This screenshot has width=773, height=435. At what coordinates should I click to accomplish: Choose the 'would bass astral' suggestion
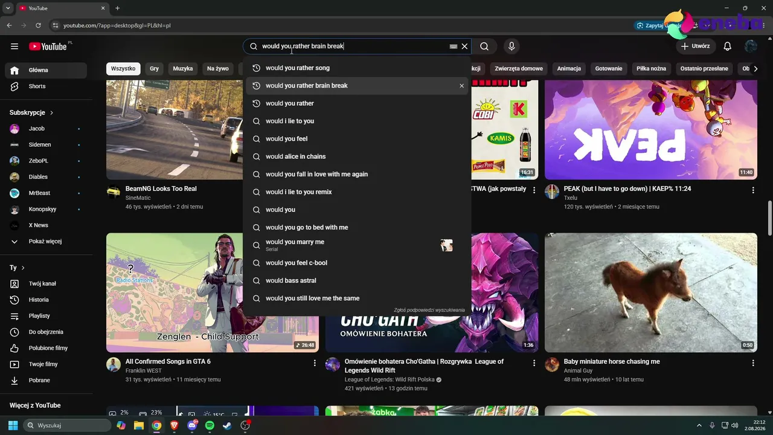coord(357,281)
